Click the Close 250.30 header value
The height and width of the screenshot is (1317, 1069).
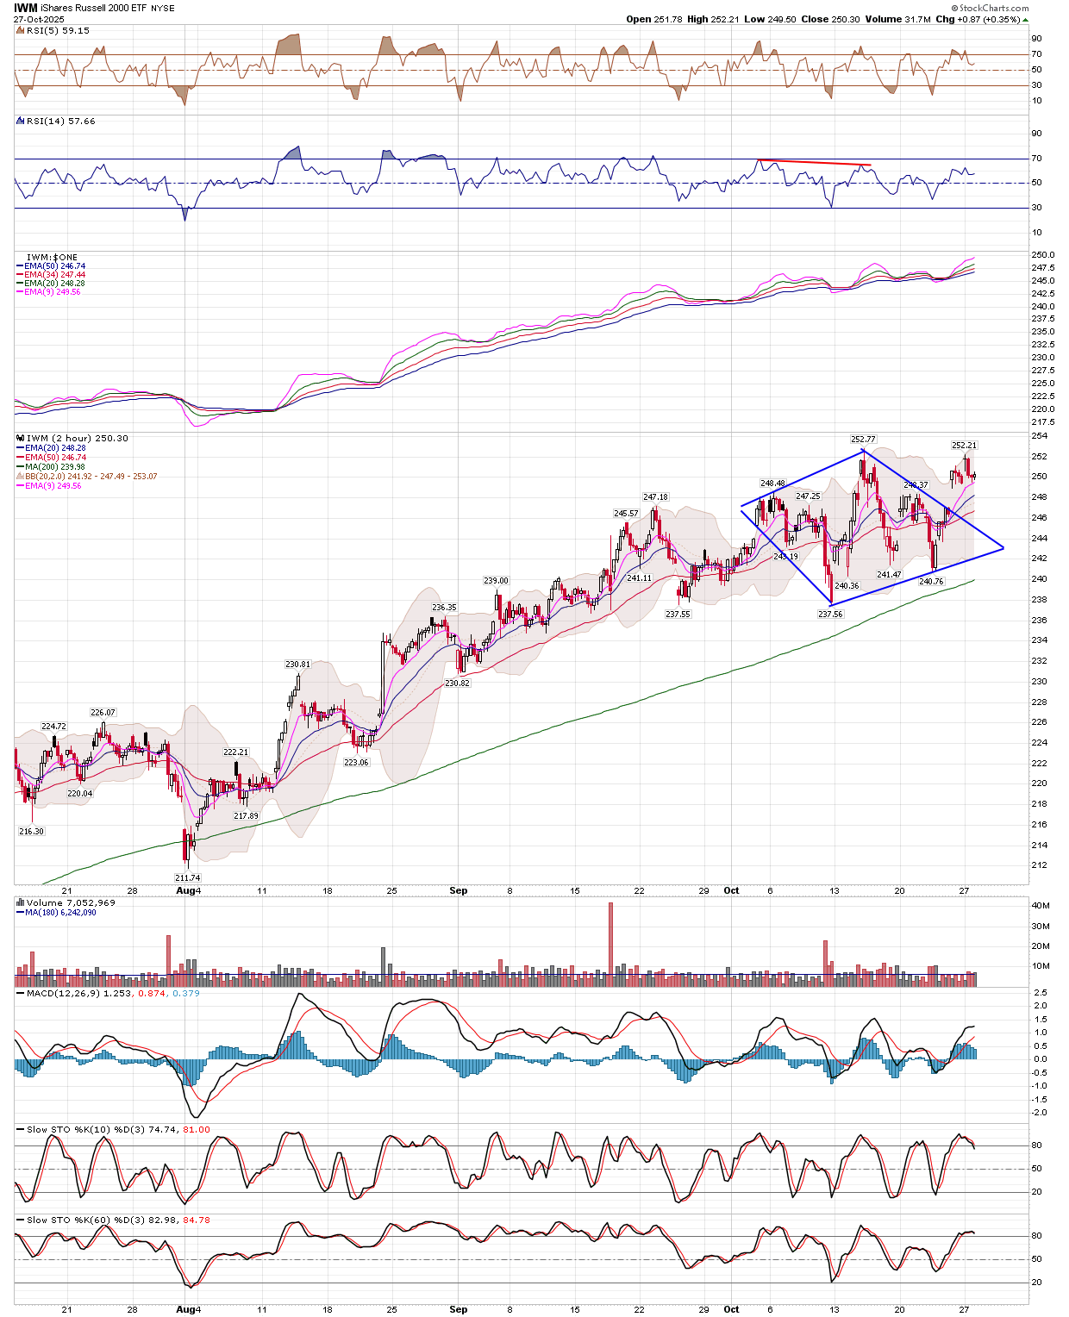click(x=830, y=19)
